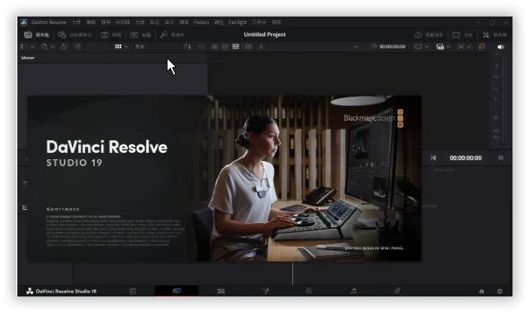Switch to the Fairlight music-note page tab
This screenshot has width=529, height=313.
pyautogui.click(x=353, y=291)
